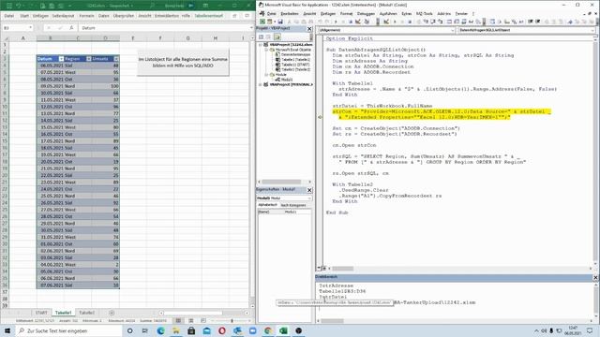Click the Excel formula bar containing Datum

pos(165,28)
